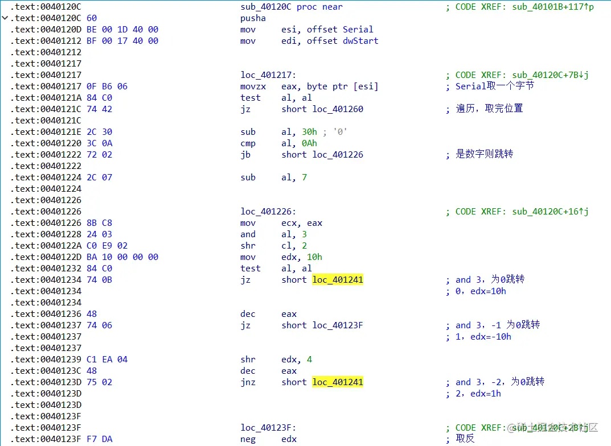Image resolution: width=611 pixels, height=446 pixels.
Task: Click dec eax at address 00401236
Action: (x=268, y=313)
